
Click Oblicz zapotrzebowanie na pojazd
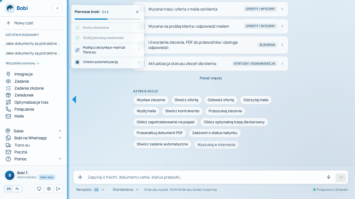[x=166, y=122]
